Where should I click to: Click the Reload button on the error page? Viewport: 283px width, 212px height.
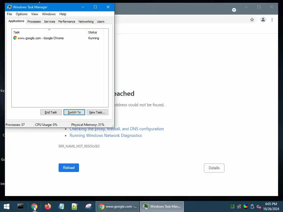69,168
